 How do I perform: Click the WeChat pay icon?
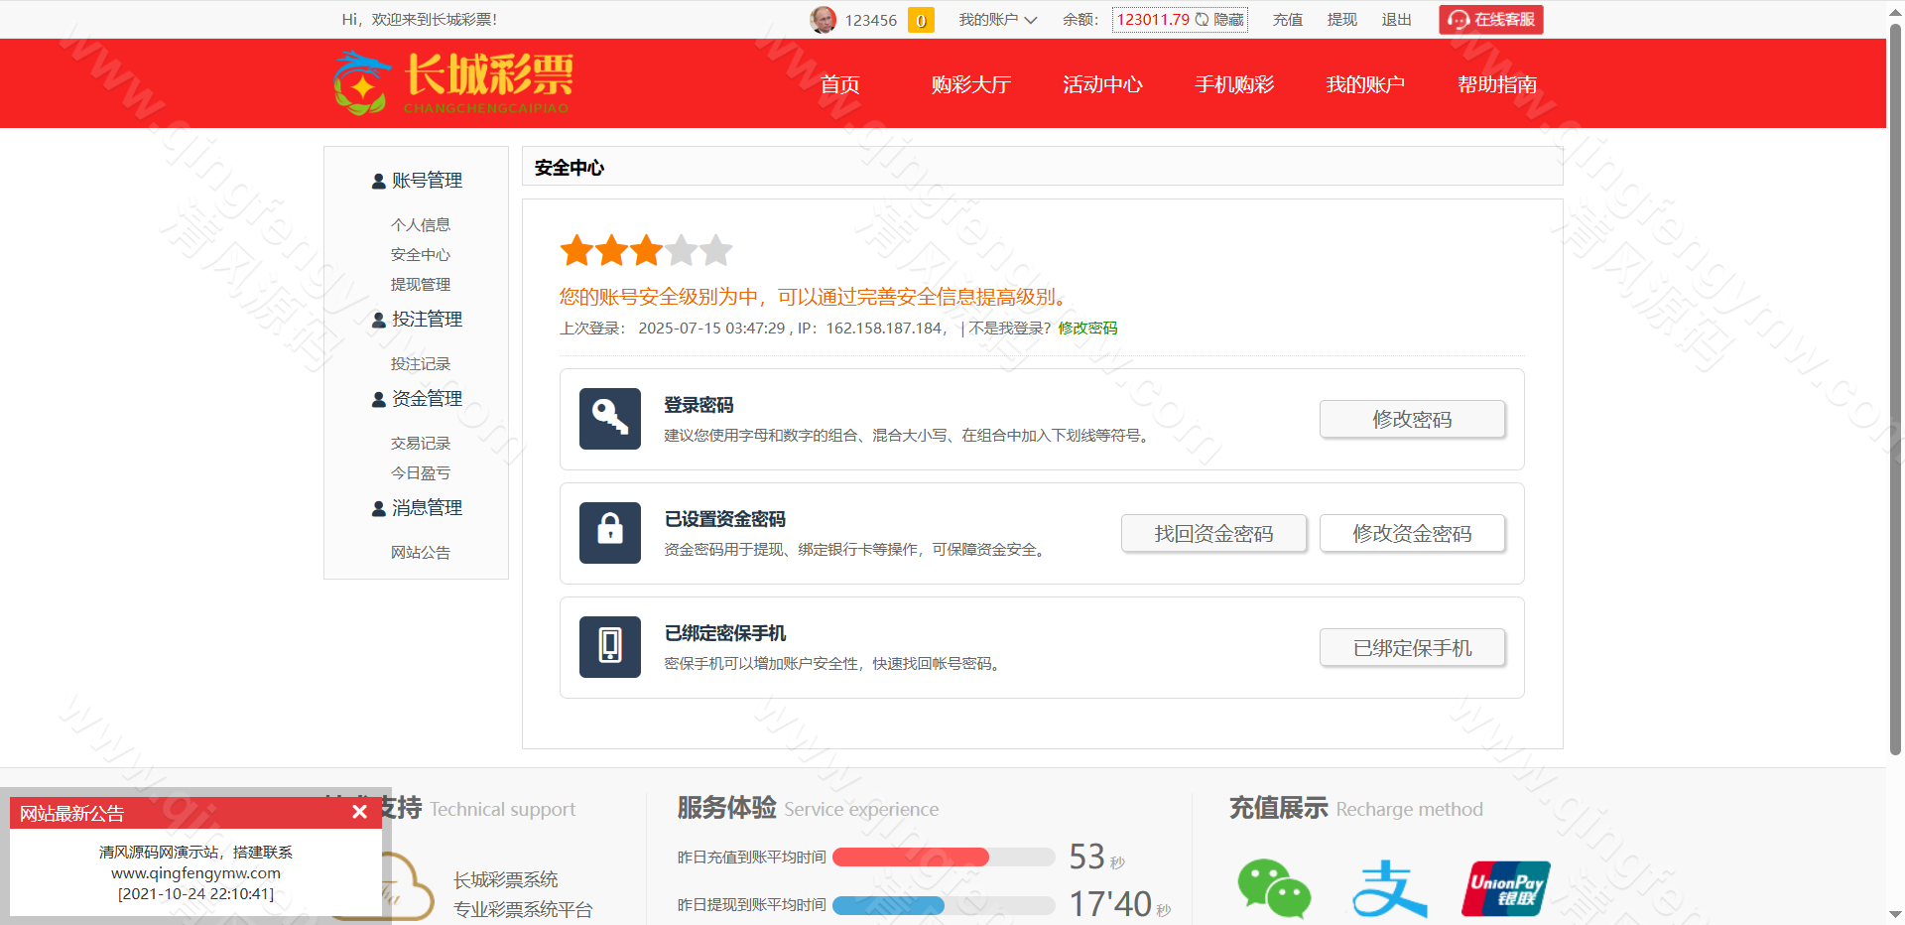[x=1273, y=888]
